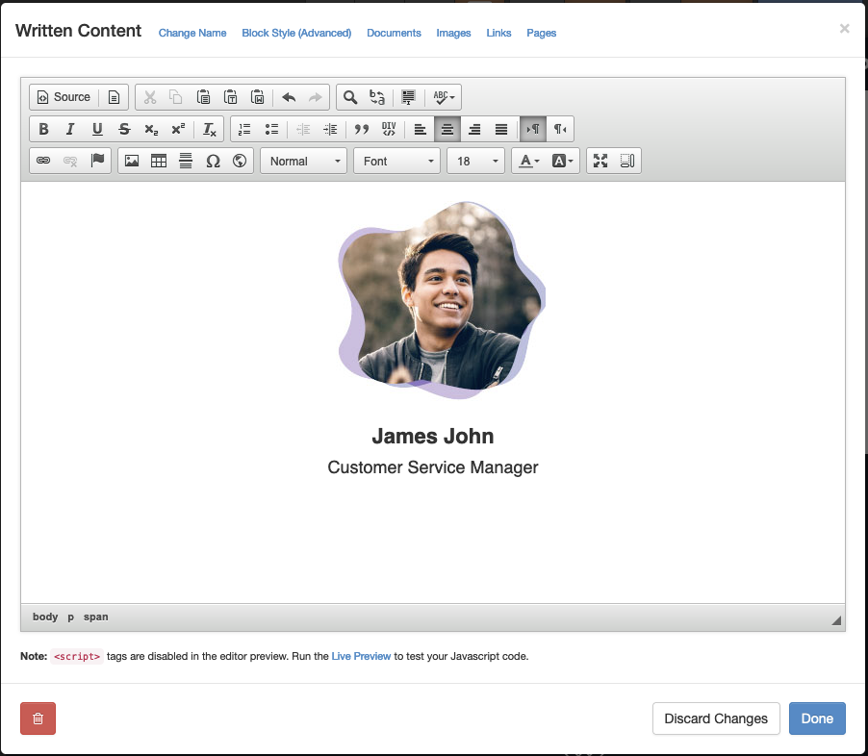Undo the last edit

coord(289,97)
